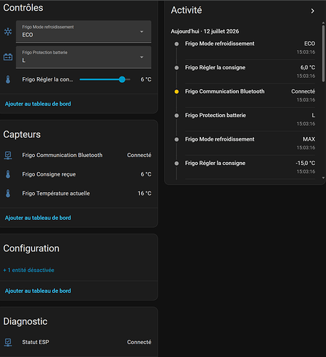326x357 pixels.
Task: Open the Statut ESP Connecté diagnostic row
Action: [78, 342]
